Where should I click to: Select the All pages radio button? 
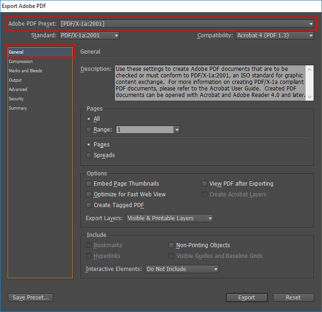tap(89, 119)
